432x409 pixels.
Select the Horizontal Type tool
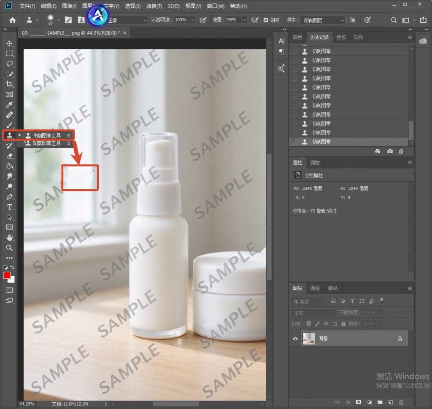point(9,207)
